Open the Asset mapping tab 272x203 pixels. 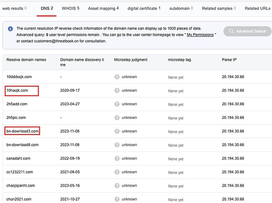pyautogui.click(x=103, y=8)
